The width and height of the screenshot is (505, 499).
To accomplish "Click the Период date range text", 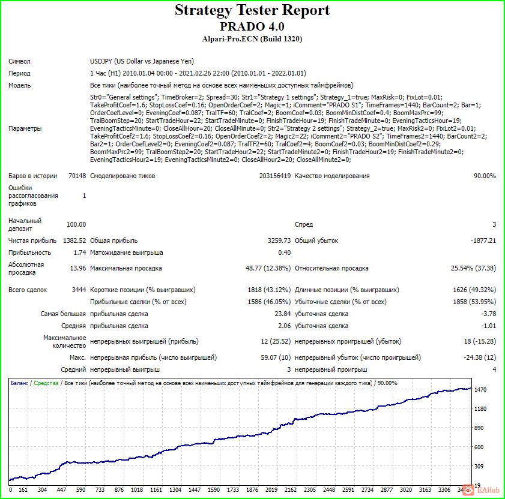I will click(198, 73).
